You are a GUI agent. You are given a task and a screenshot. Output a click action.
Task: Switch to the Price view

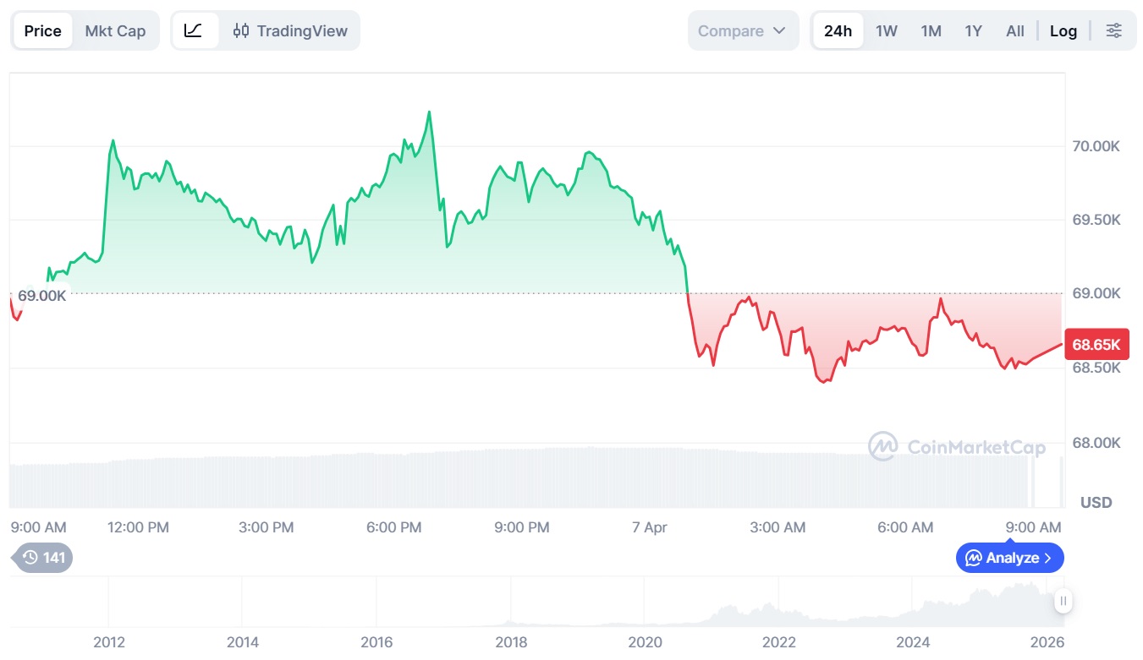click(x=42, y=30)
